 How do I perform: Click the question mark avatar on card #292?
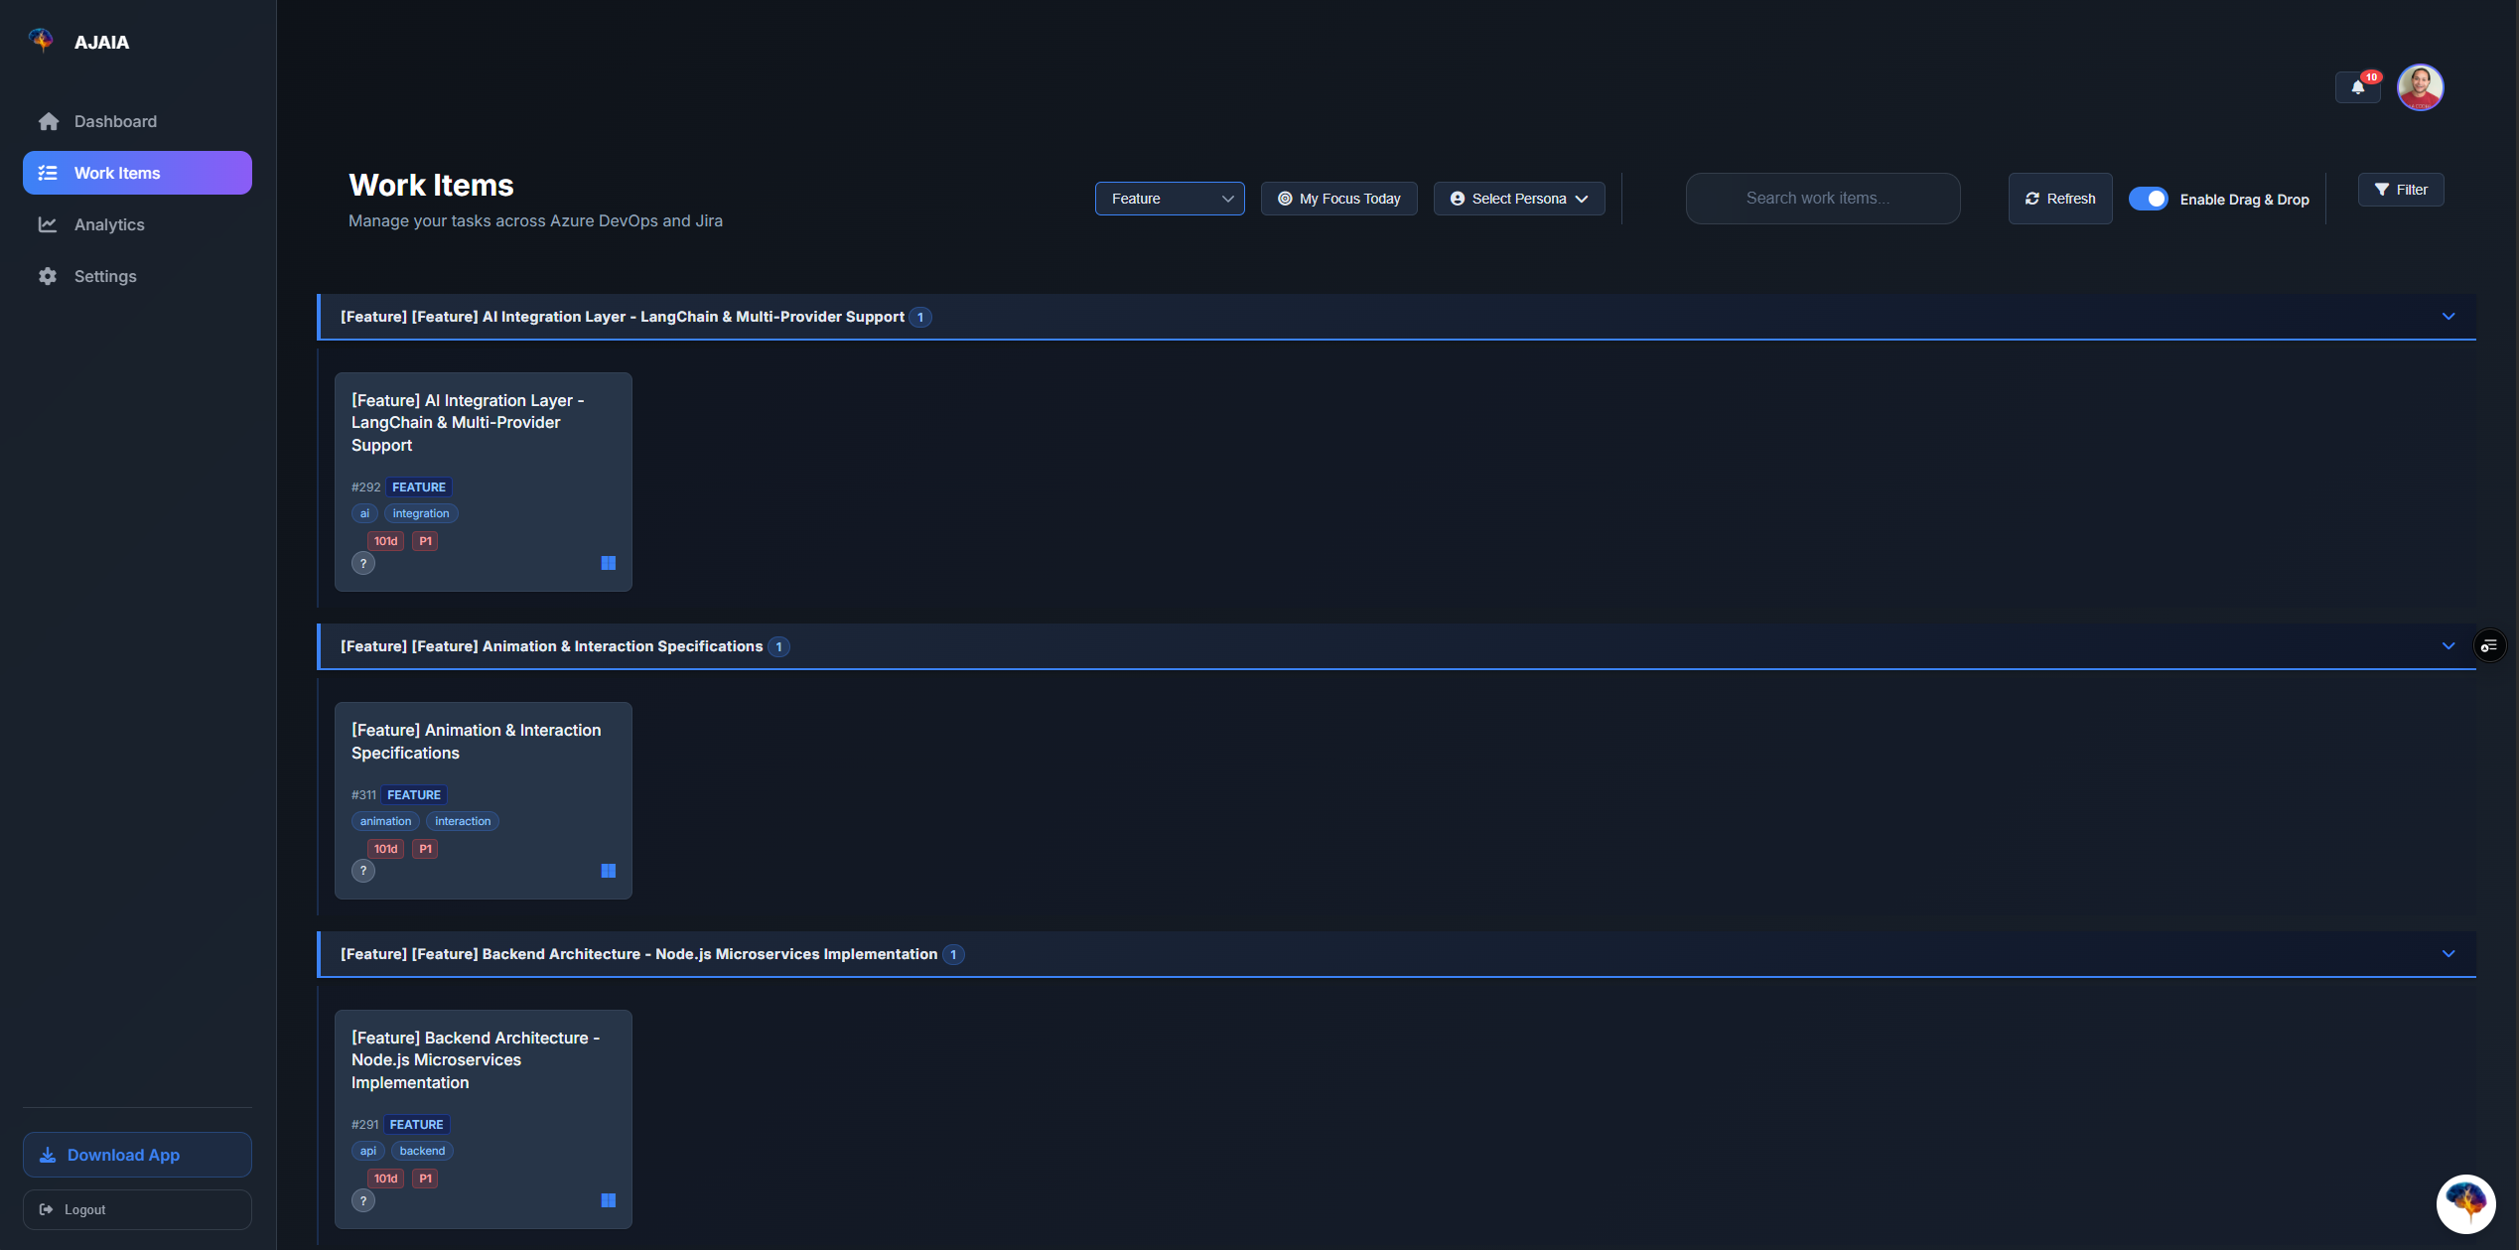click(363, 564)
